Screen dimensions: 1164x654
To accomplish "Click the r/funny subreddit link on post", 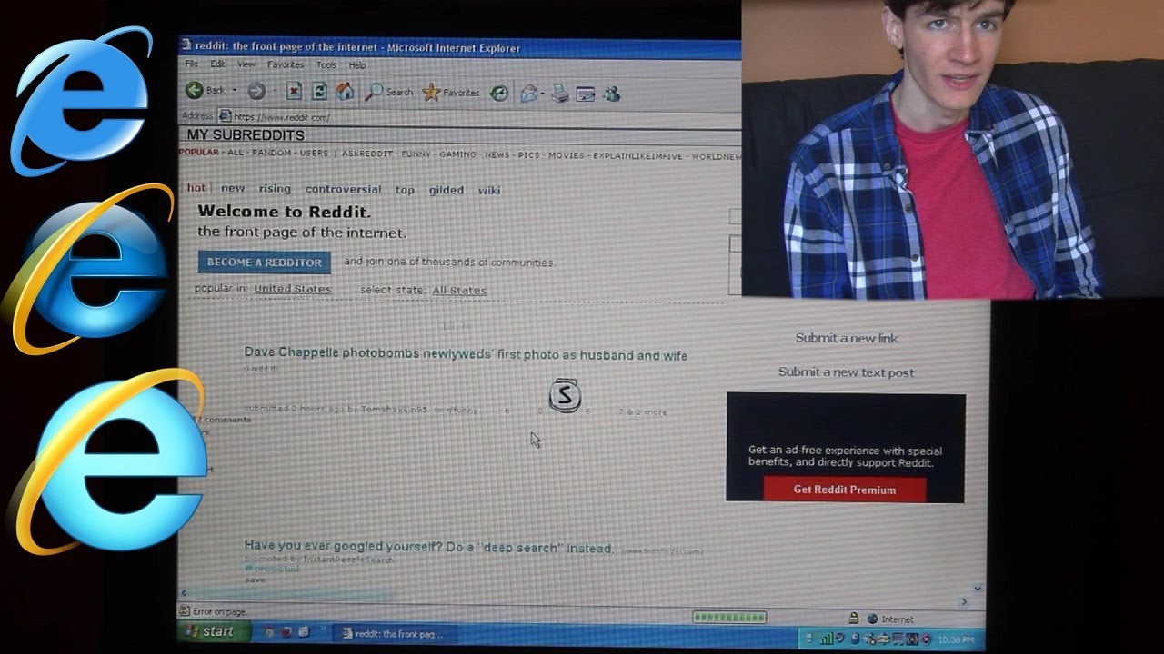I will point(461,410).
